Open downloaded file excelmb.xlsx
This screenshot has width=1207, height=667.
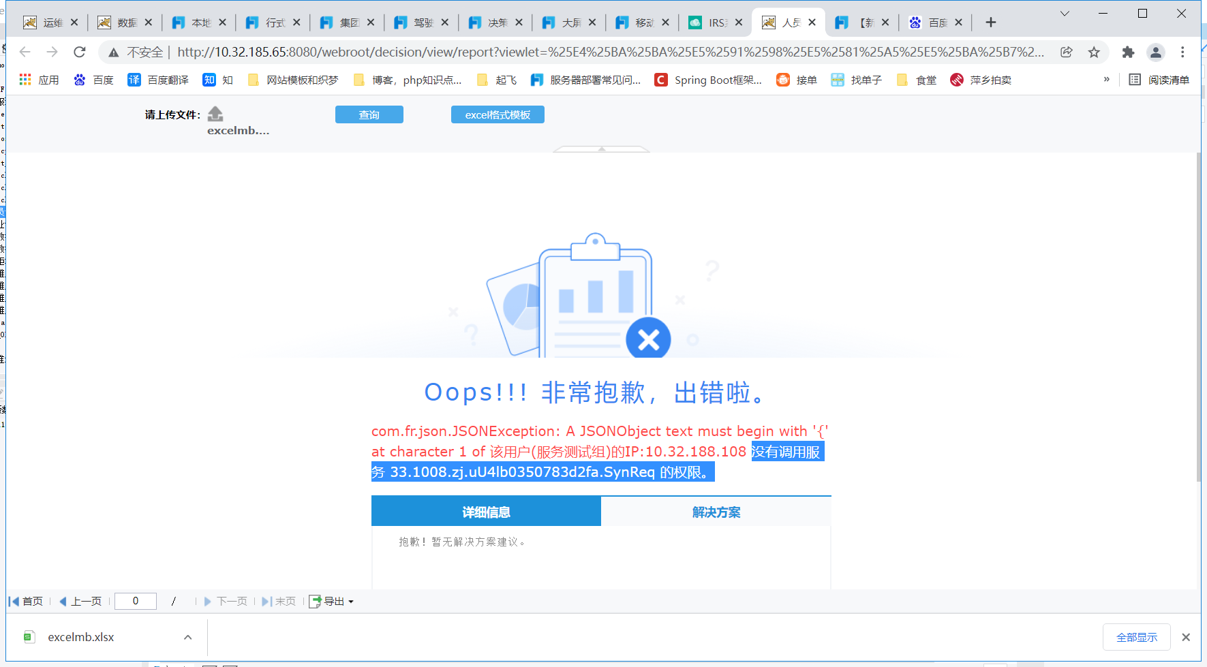pyautogui.click(x=80, y=637)
